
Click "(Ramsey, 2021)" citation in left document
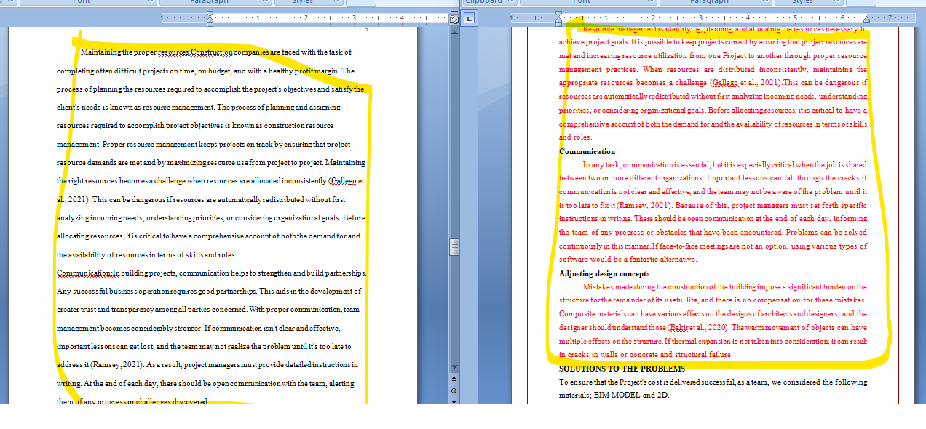116,364
